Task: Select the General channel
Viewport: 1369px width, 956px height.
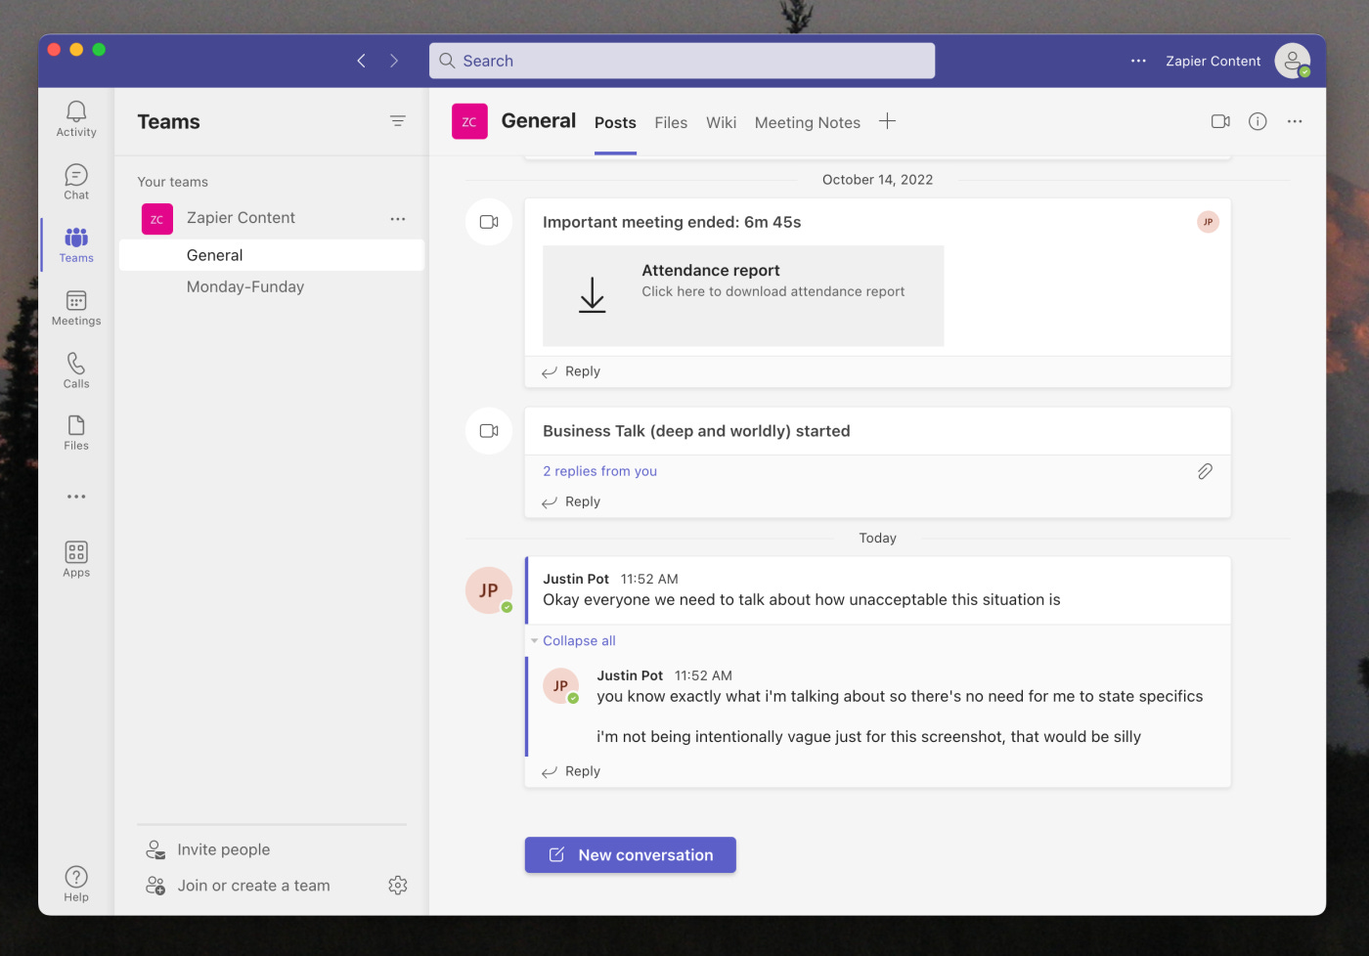Action: (x=272, y=255)
